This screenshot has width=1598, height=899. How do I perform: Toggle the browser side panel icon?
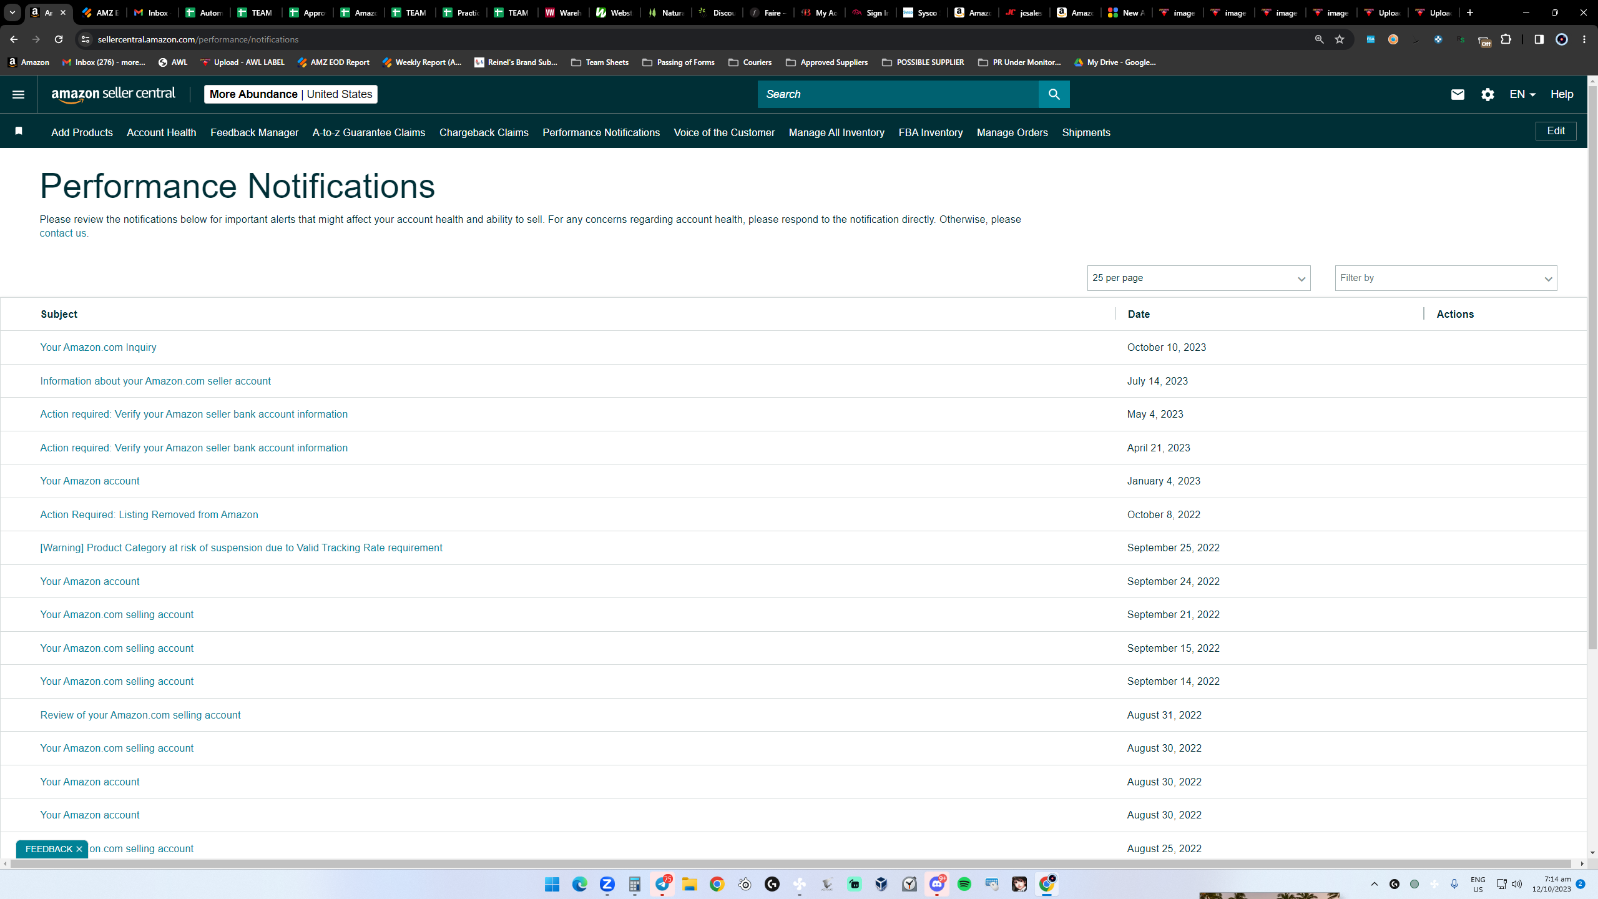coord(1539,39)
